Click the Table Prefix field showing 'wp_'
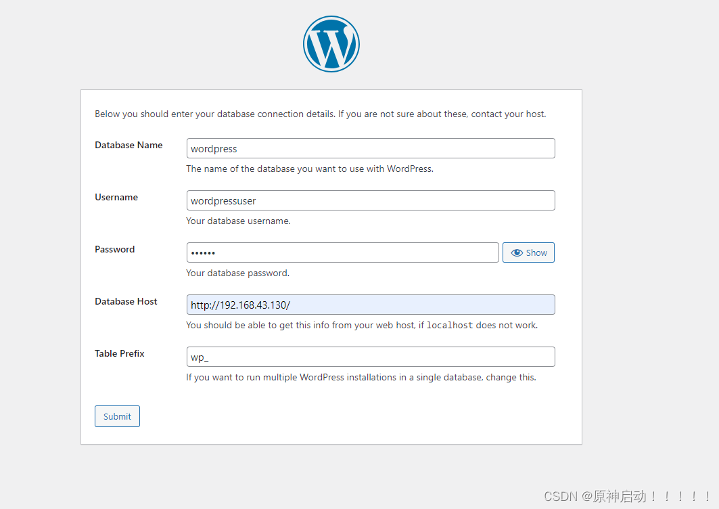719x509 pixels. point(371,357)
